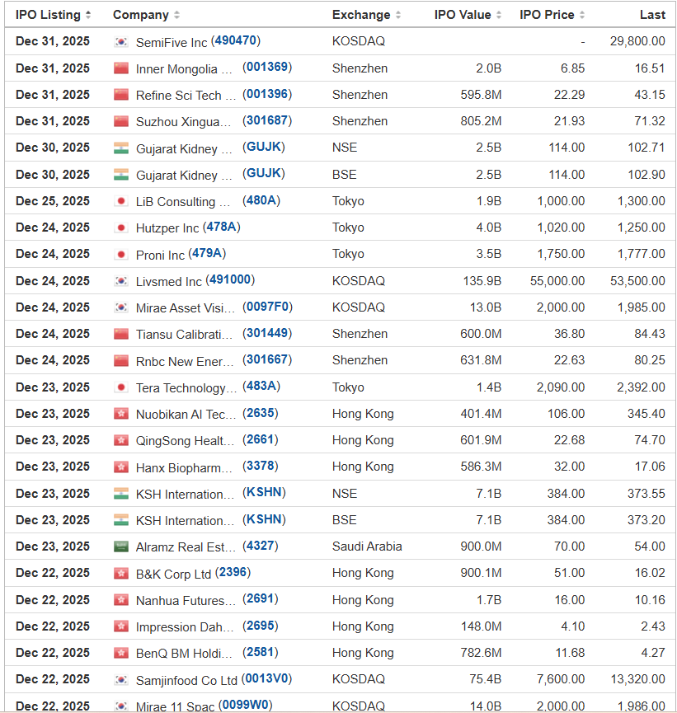Open Suzhou Xingua ticker 301687

coord(267,120)
